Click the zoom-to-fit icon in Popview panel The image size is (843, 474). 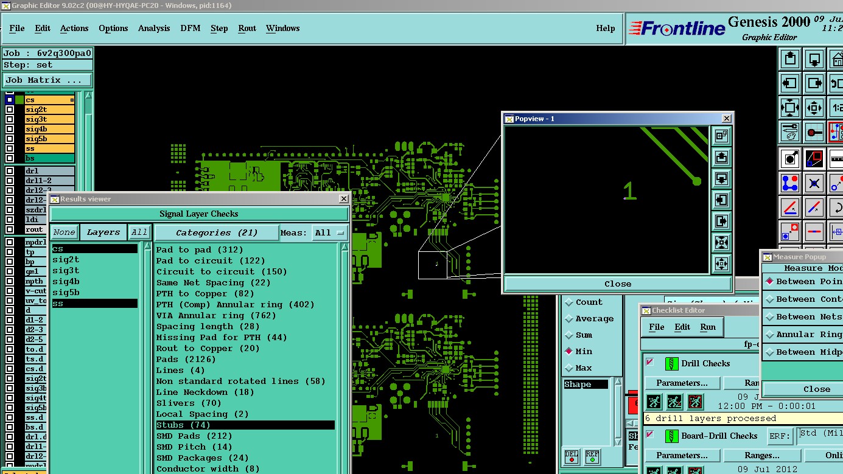coord(721,242)
